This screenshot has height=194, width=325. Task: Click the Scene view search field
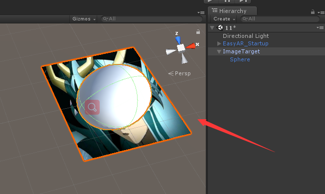152,19
